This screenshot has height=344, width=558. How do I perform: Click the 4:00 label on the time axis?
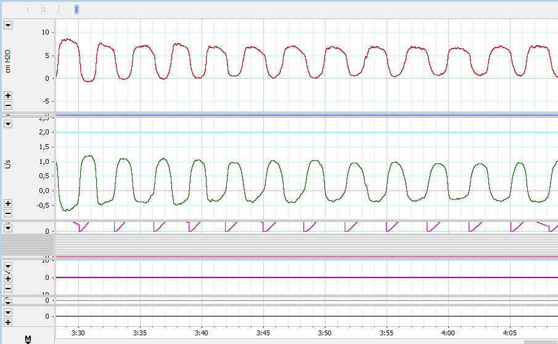coord(448,332)
